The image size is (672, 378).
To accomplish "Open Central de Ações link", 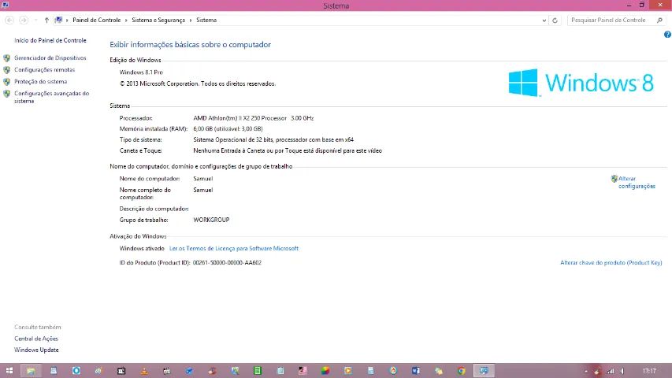I will [36, 339].
